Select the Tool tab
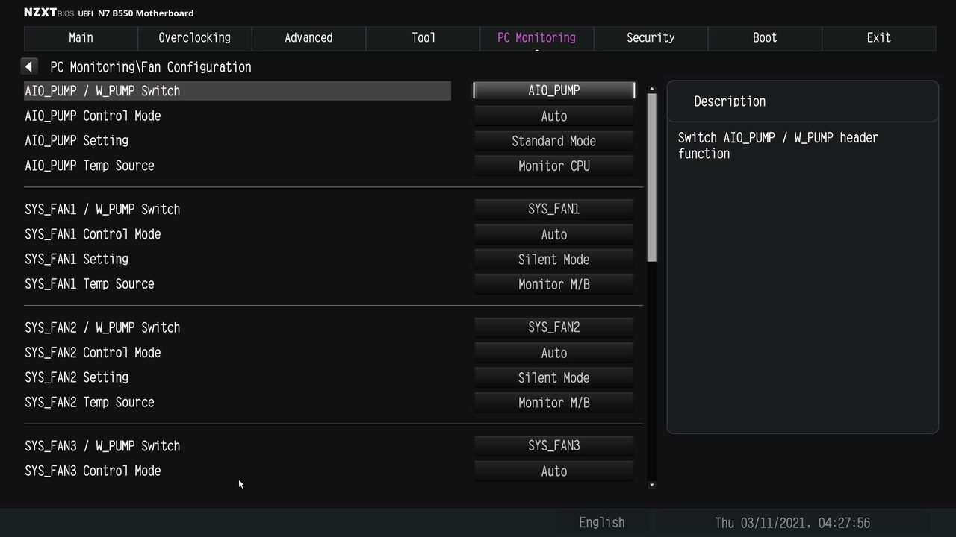 coord(423,38)
